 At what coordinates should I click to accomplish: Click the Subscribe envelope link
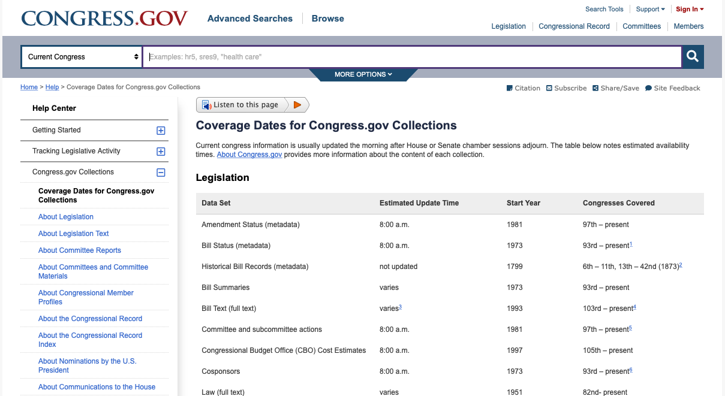click(x=566, y=88)
